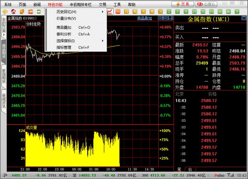This screenshot has width=248, height=179.
Task: Open the 股指期货 side tab
Action: (4, 76)
